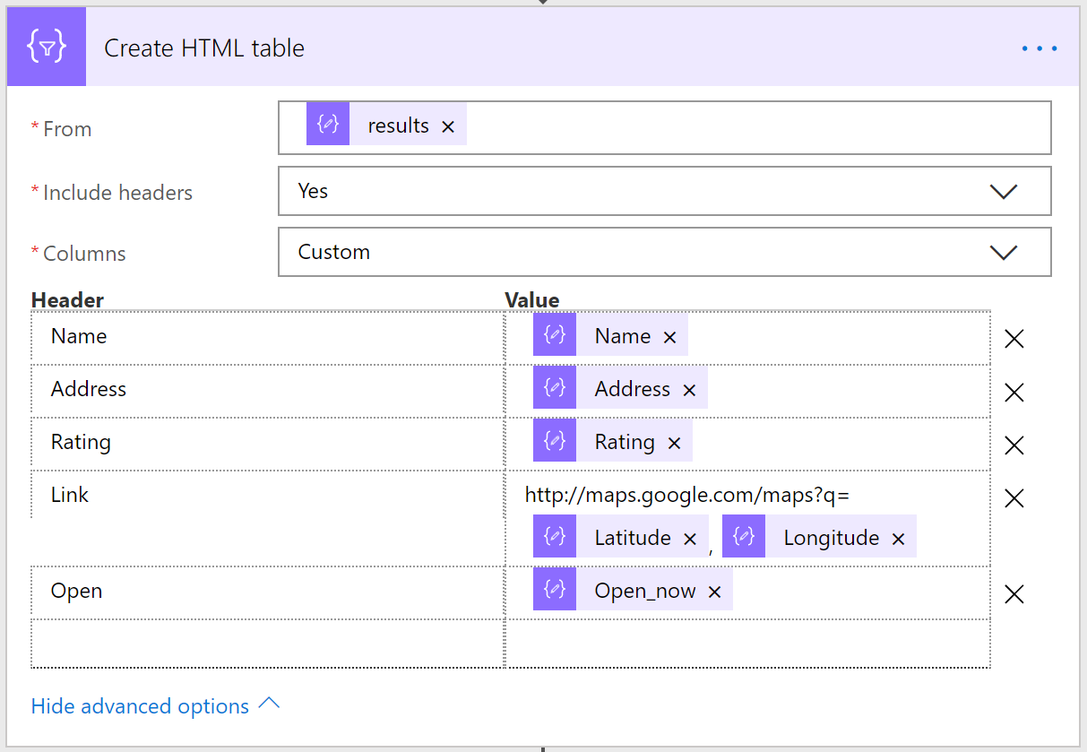
Task: Click the Name dynamic content token icon
Action: (x=555, y=335)
